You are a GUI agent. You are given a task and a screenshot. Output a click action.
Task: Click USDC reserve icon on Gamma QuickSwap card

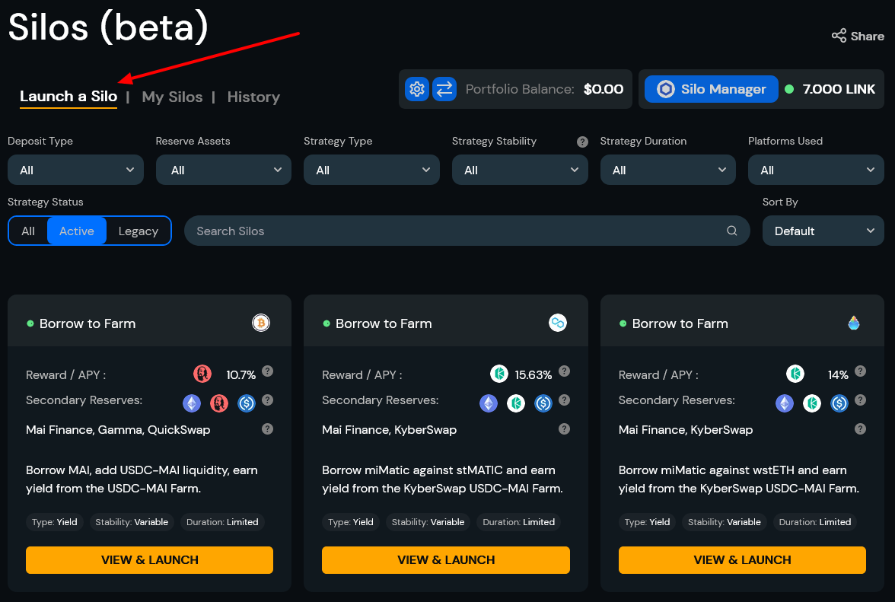pos(247,403)
